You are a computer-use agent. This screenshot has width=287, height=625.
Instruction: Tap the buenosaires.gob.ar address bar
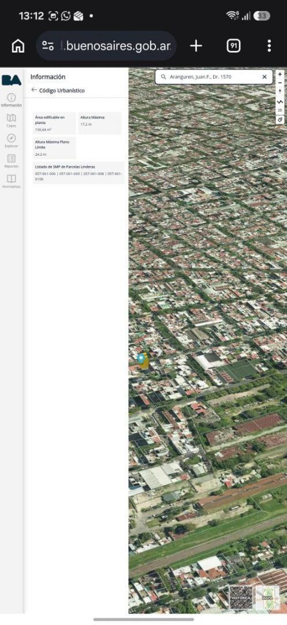coord(106,46)
